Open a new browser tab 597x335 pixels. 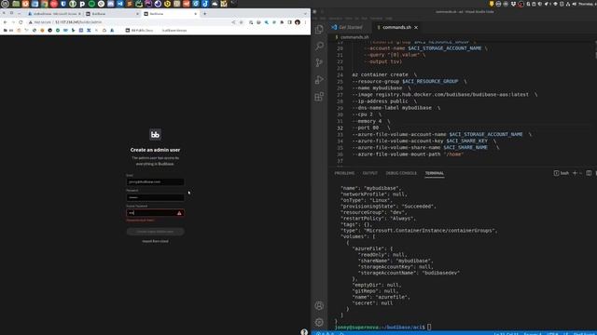pyautogui.click(x=205, y=14)
